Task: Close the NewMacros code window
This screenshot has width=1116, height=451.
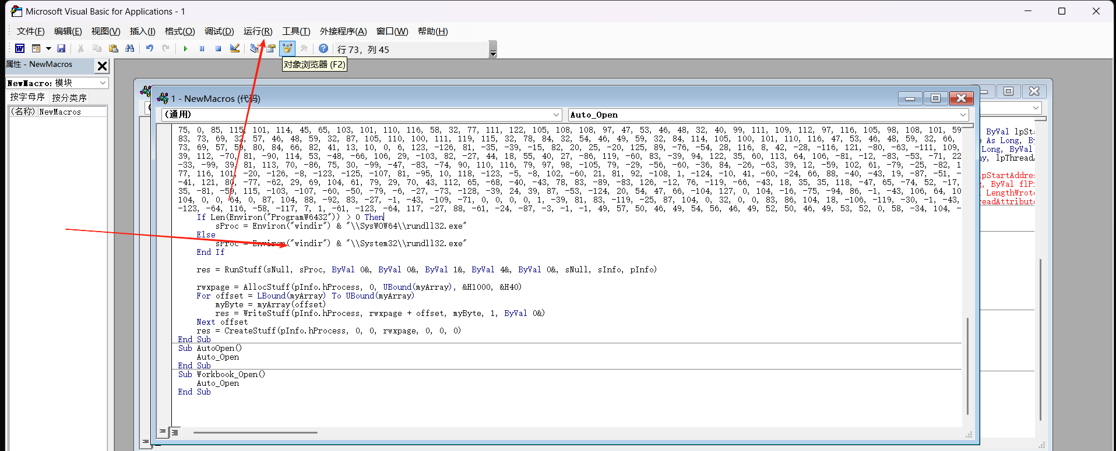Action: pos(962,98)
